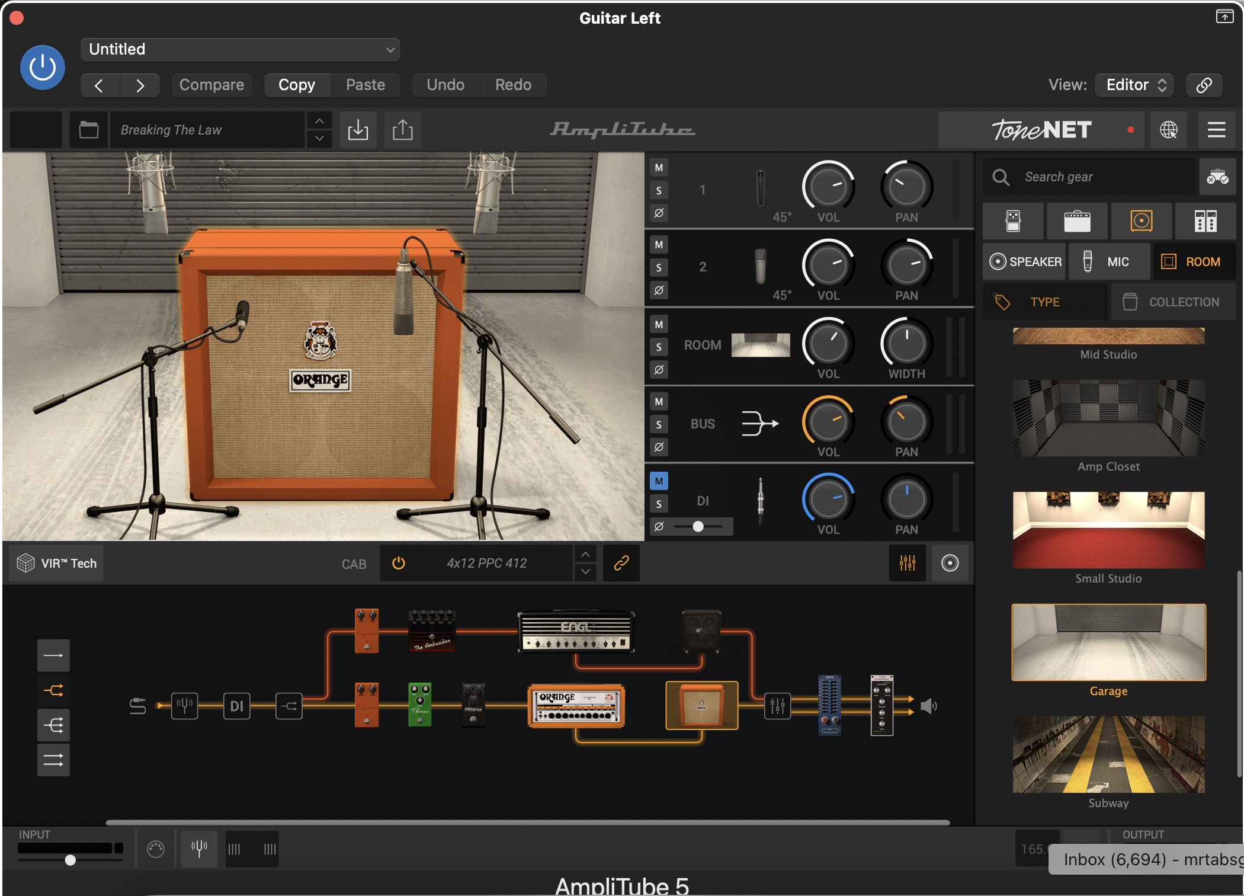The image size is (1244, 896).
Task: Click the Compare button
Action: (211, 85)
